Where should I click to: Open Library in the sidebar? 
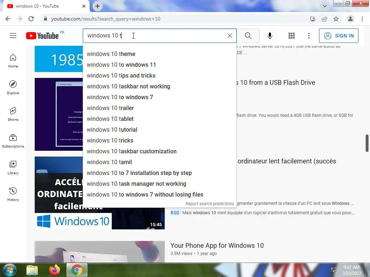click(x=13, y=167)
